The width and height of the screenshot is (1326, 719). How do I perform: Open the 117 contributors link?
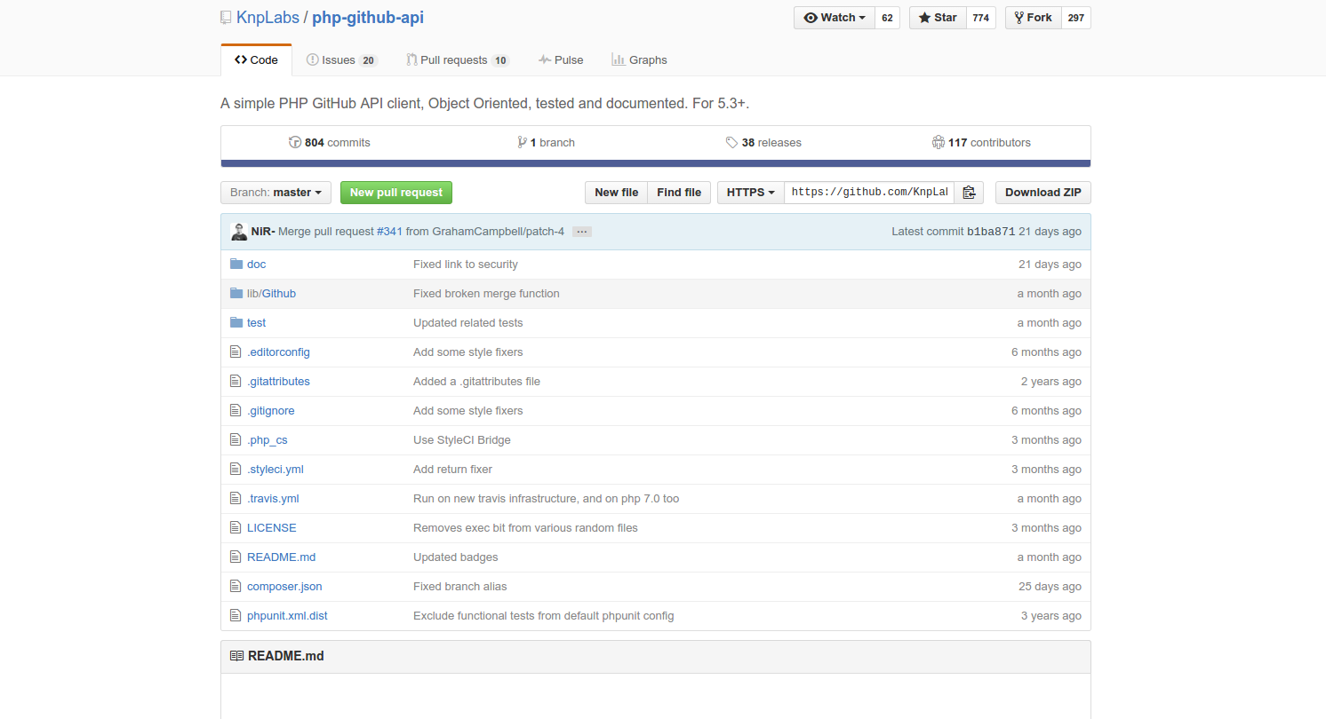(x=981, y=142)
